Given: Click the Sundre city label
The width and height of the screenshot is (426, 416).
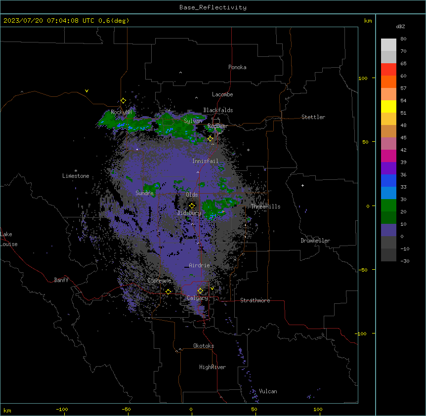Looking at the screenshot, I should (x=144, y=193).
